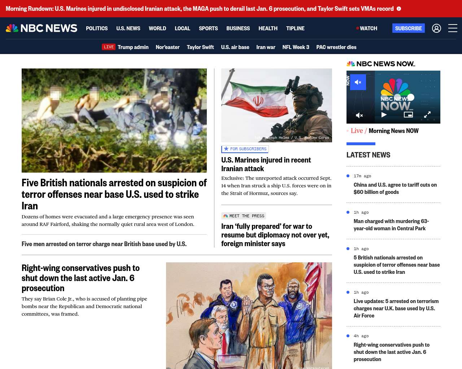
Task: Open the Politics section menu
Action: coord(97,28)
